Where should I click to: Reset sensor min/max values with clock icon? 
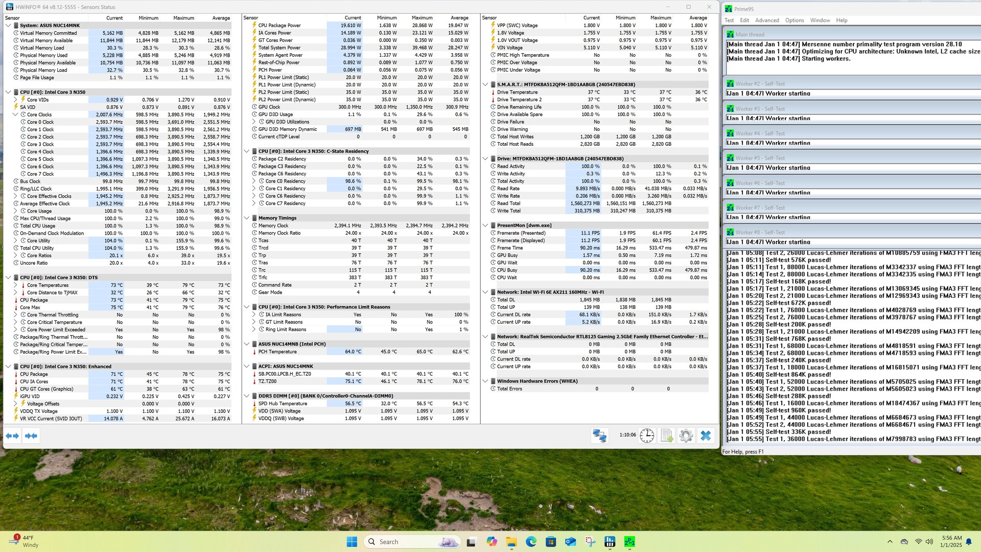(x=647, y=435)
